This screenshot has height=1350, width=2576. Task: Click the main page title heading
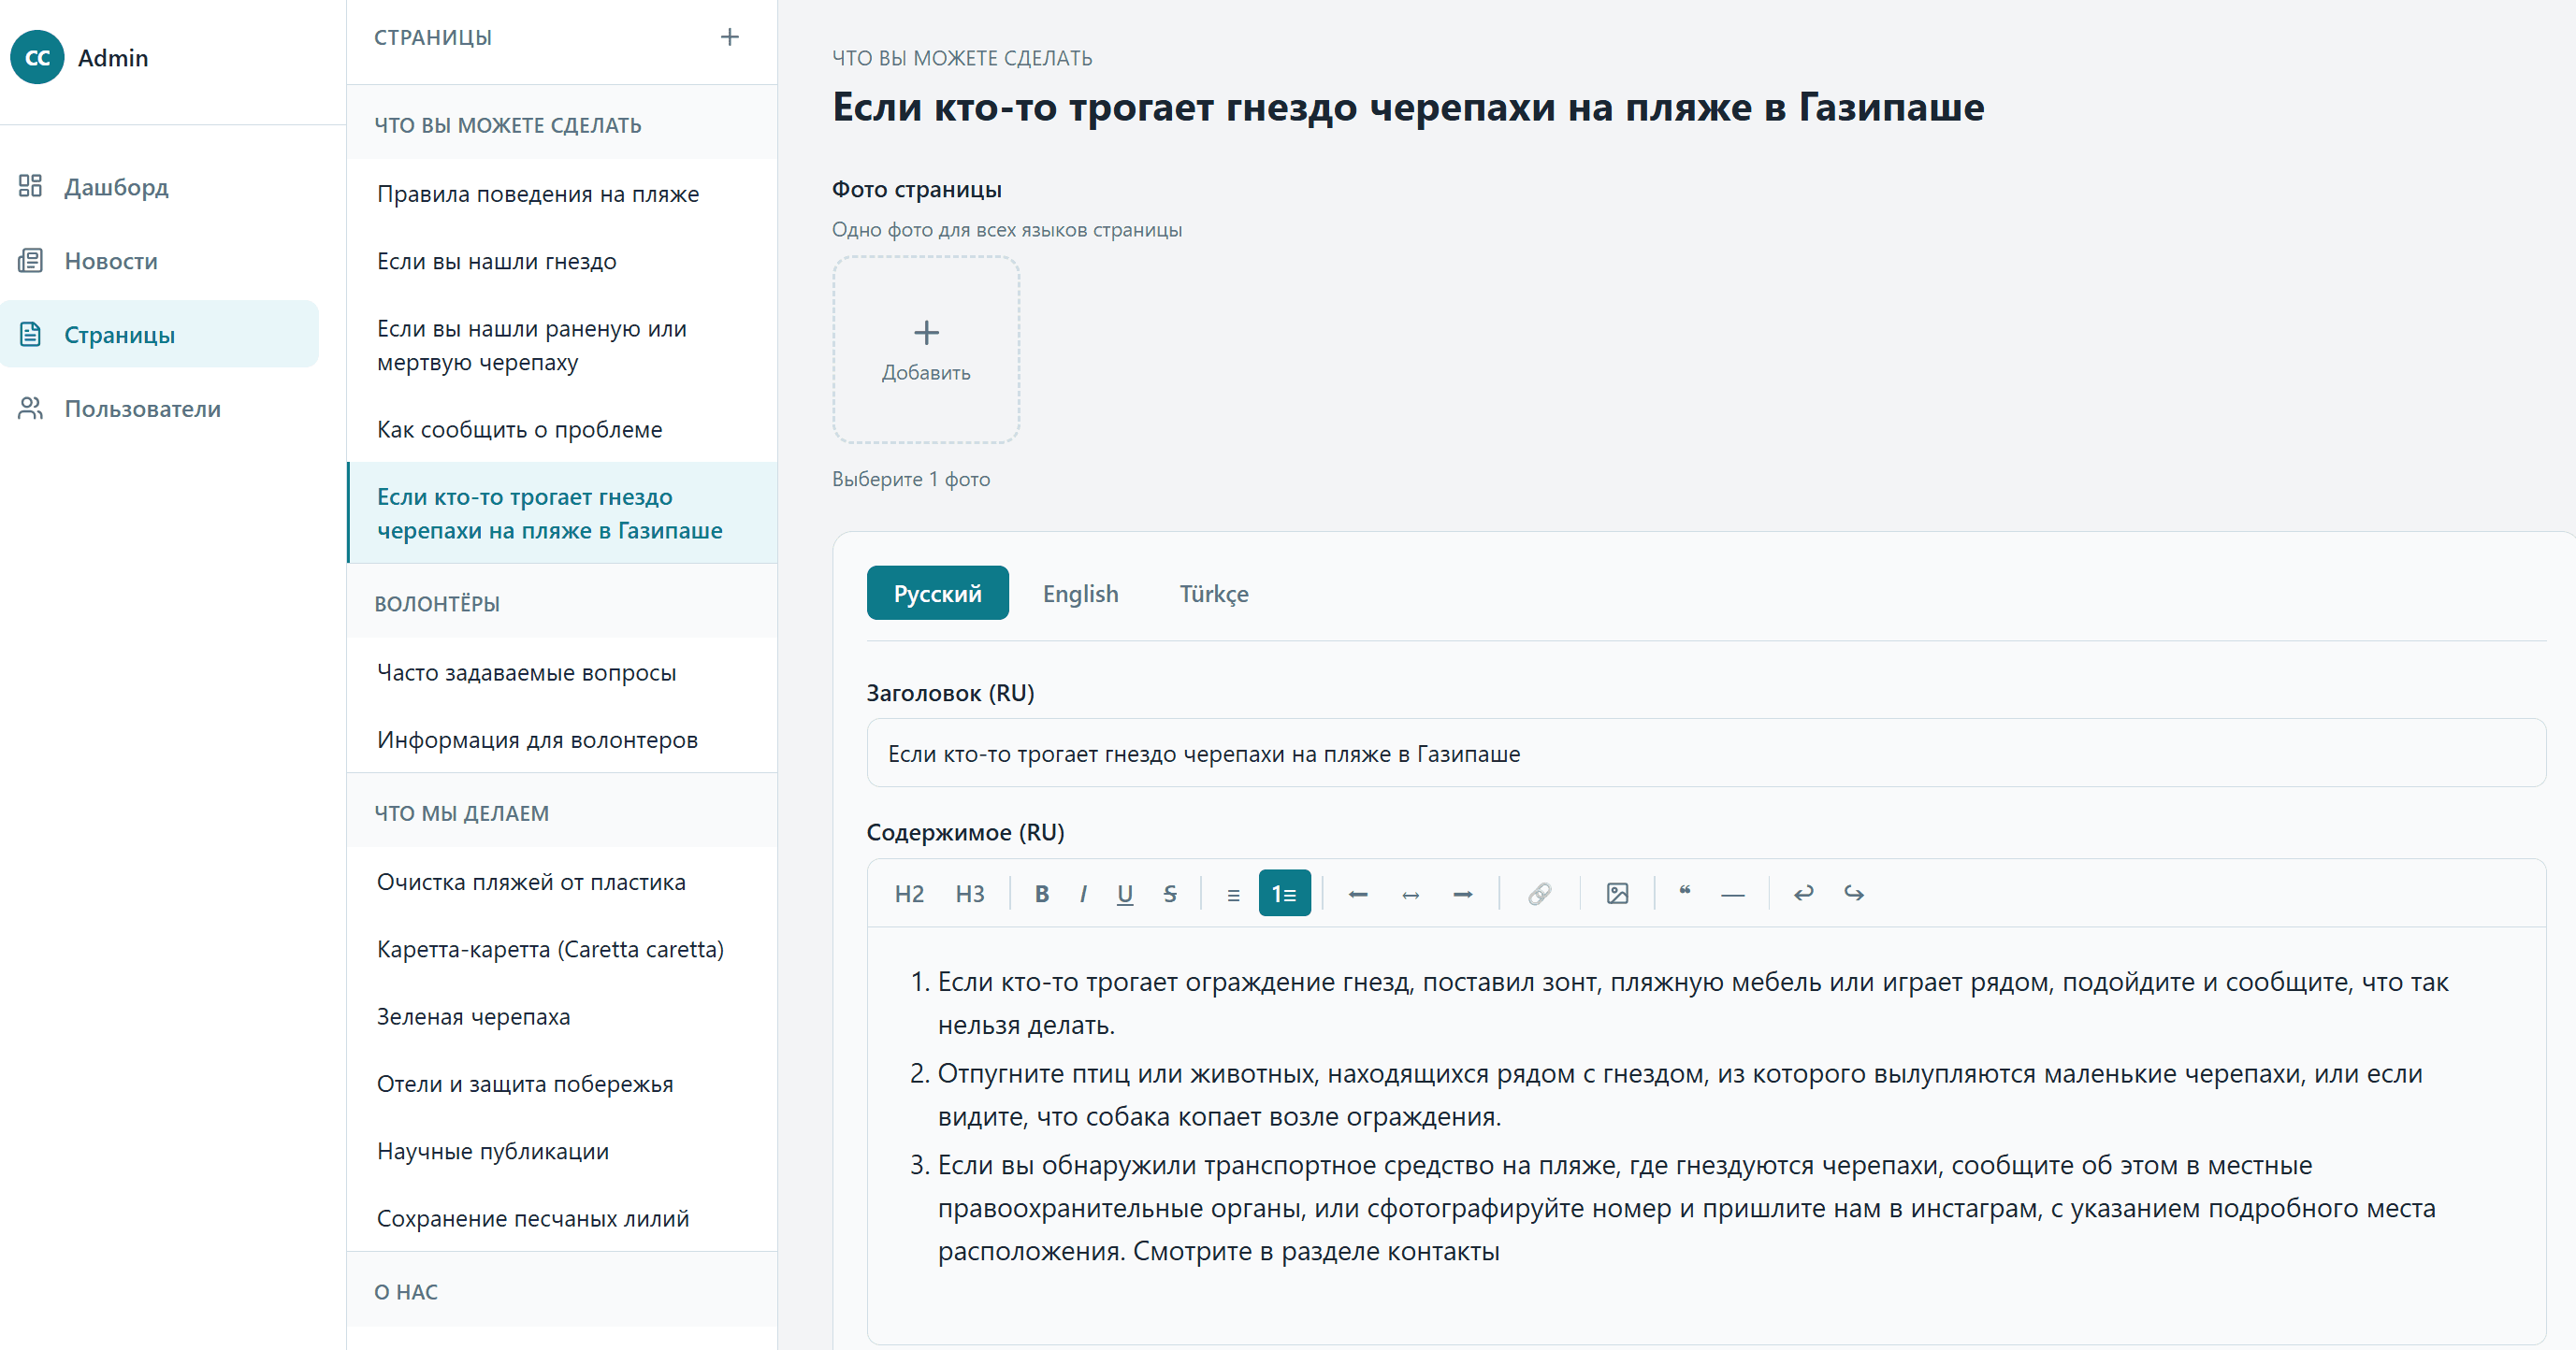[x=1408, y=107]
